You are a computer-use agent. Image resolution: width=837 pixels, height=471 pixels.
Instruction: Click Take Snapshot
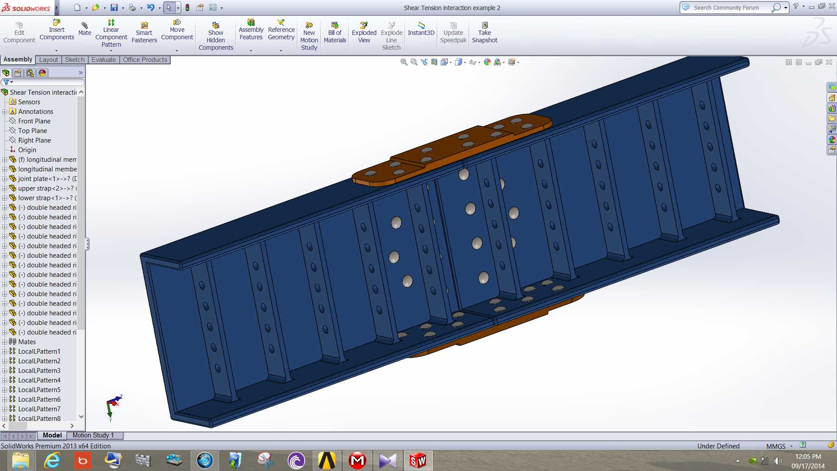[484, 33]
